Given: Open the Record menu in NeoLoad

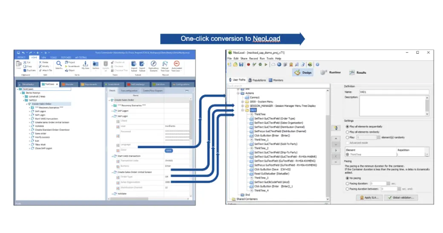Looking at the screenshot, I should pos(253,58).
